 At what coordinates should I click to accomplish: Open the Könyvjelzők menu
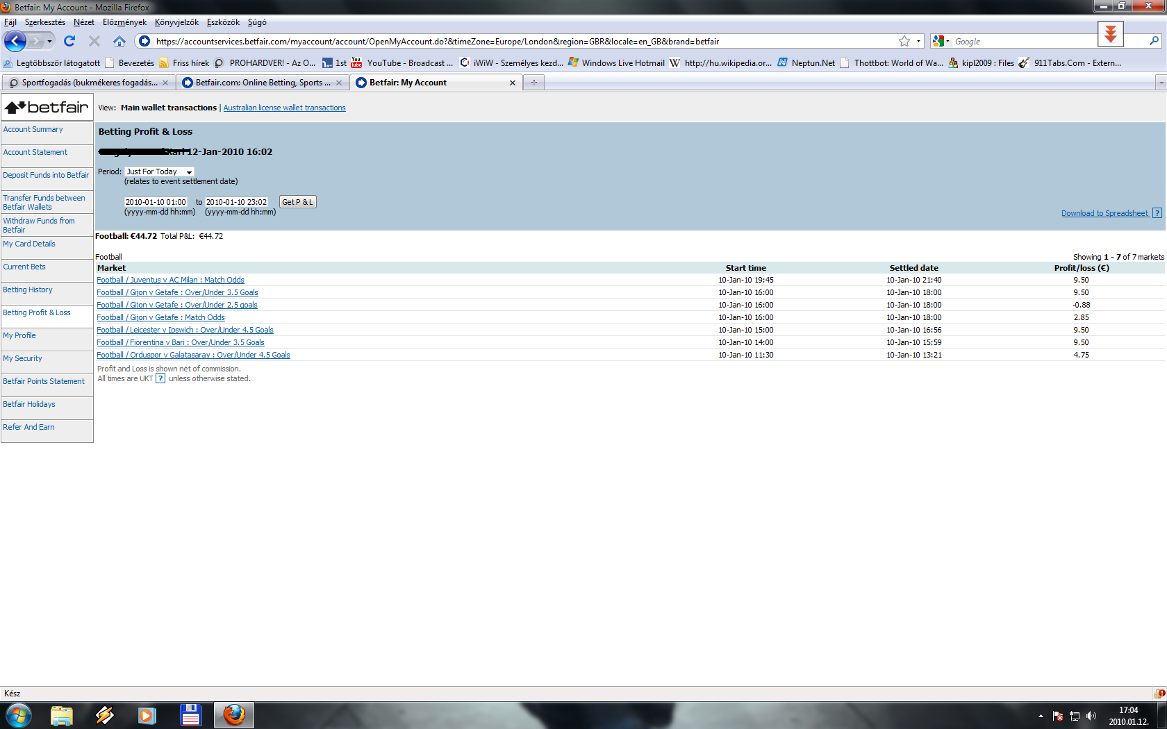(x=176, y=22)
